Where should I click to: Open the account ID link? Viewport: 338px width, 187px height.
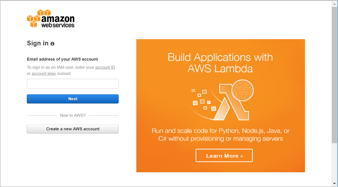tap(105, 67)
